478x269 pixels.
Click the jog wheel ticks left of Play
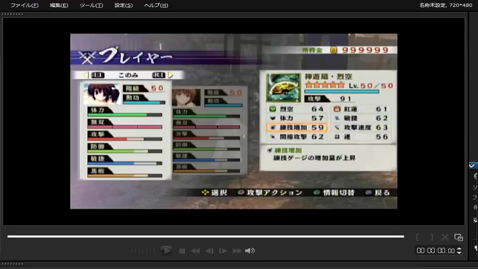tap(143, 251)
